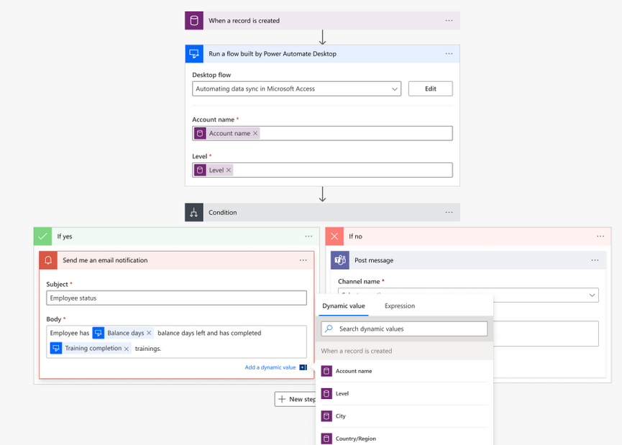Screen dimensions: 622x445
Task: Switch to the 'Expression' tab
Action: click(400, 306)
